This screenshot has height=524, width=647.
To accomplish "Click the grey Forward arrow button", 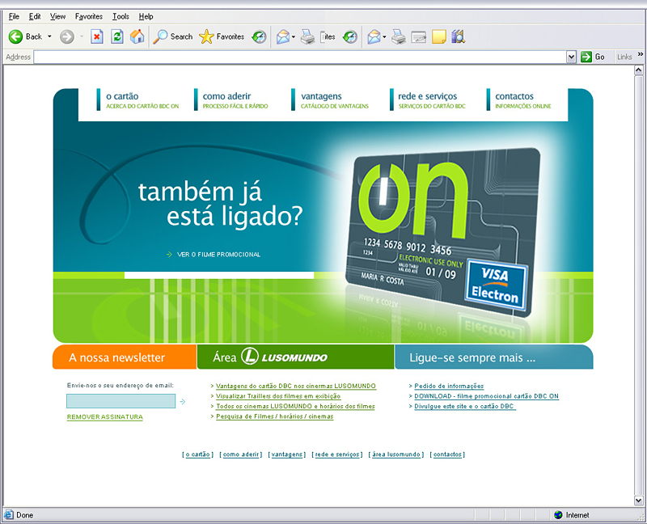I will (66, 36).
